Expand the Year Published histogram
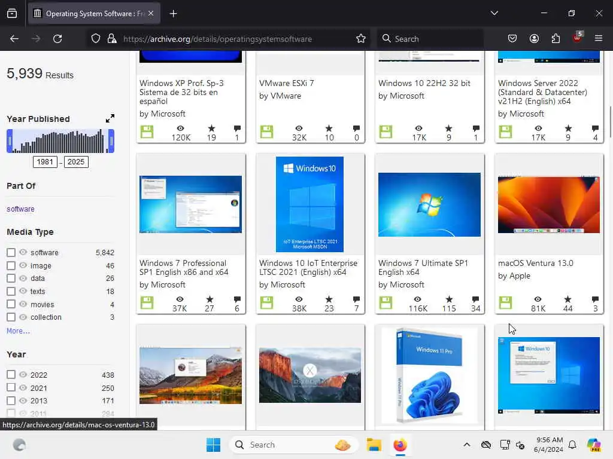Image resolution: width=613 pixels, height=459 pixels. (110, 118)
